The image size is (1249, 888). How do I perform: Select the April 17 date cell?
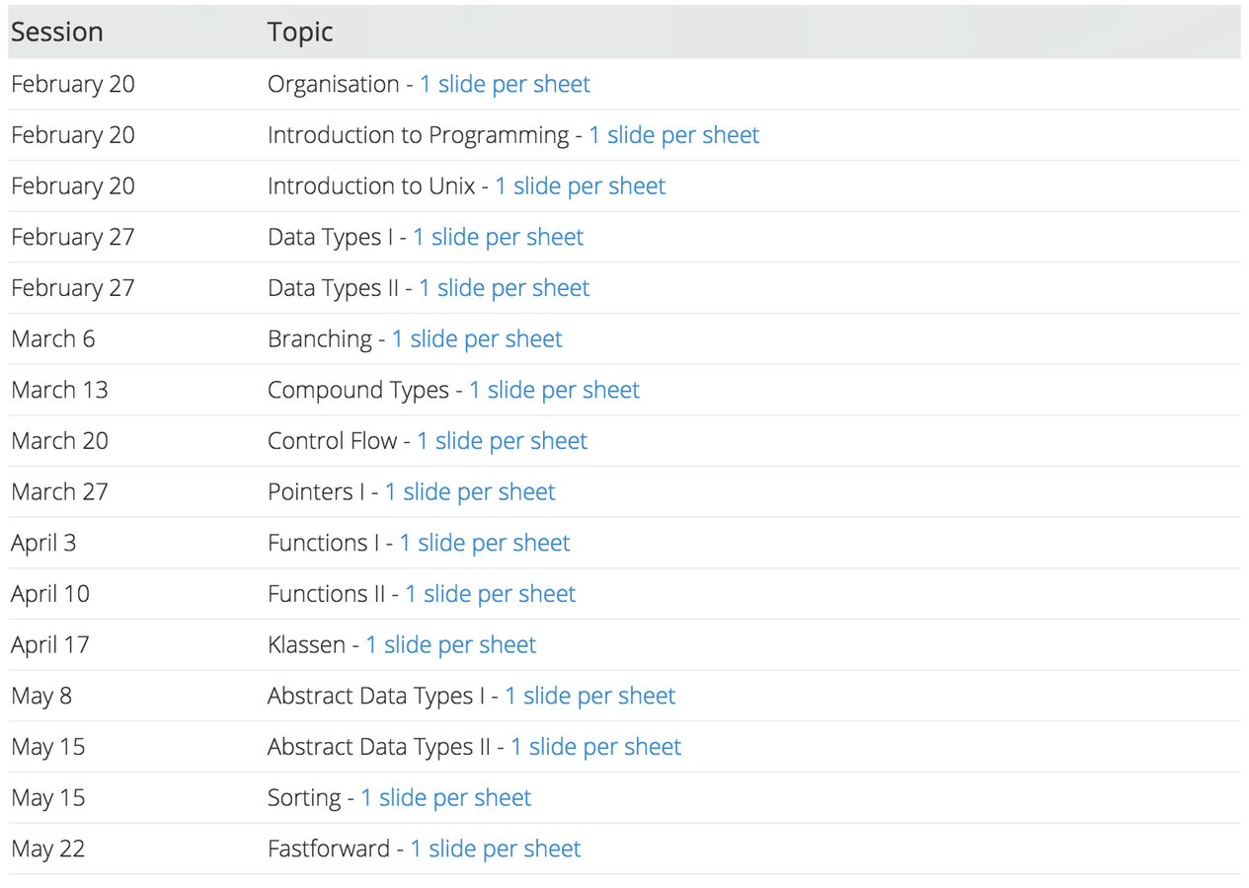point(50,645)
